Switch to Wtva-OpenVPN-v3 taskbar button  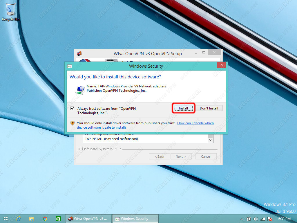pyautogui.click(x=88, y=219)
